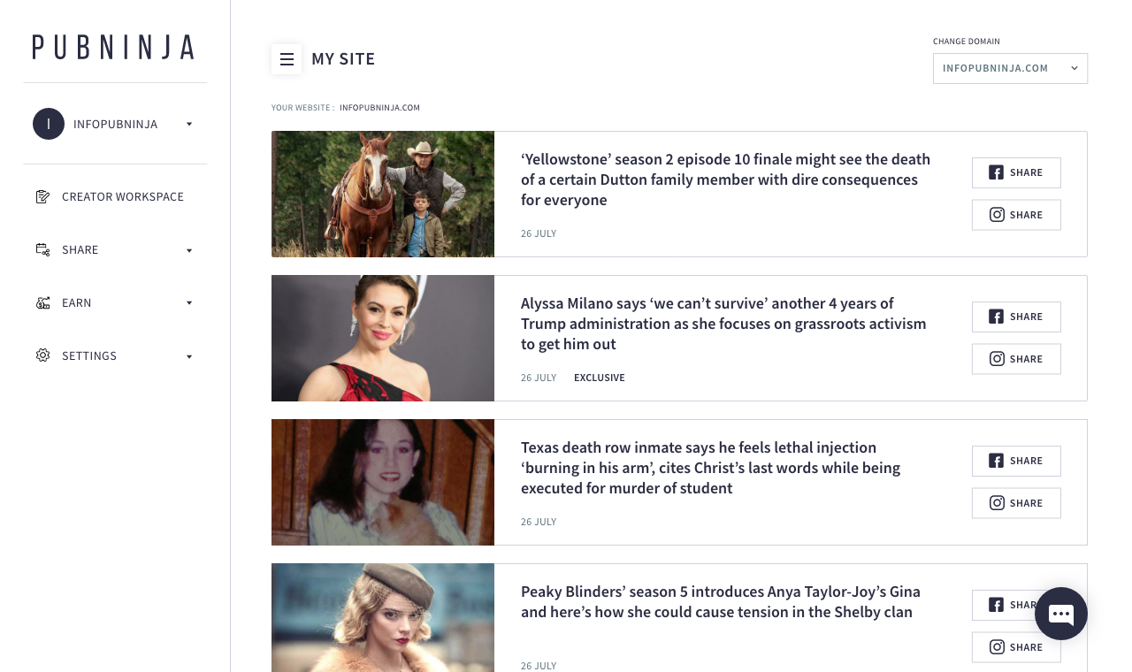
Task: Open the Peaky Blinders season 5 headline
Action: click(x=721, y=601)
